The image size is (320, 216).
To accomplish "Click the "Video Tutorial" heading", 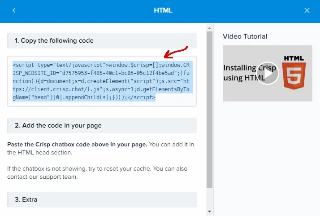I will pyautogui.click(x=245, y=36).
